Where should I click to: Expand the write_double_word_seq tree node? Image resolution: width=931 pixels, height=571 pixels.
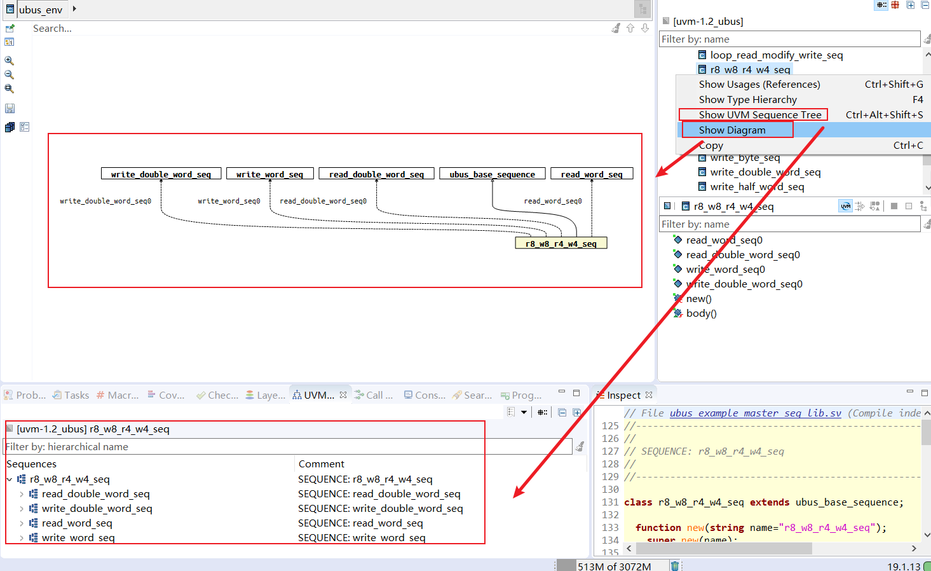[22, 509]
